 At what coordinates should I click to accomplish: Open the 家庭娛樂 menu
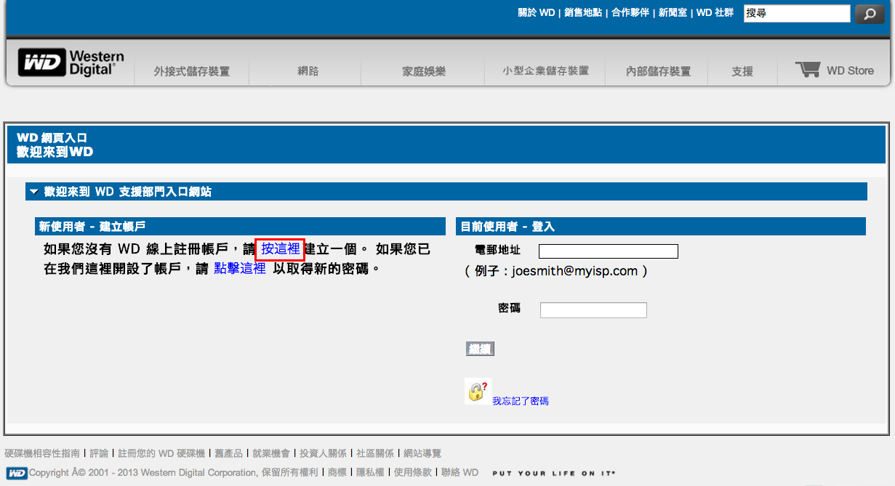coord(424,71)
